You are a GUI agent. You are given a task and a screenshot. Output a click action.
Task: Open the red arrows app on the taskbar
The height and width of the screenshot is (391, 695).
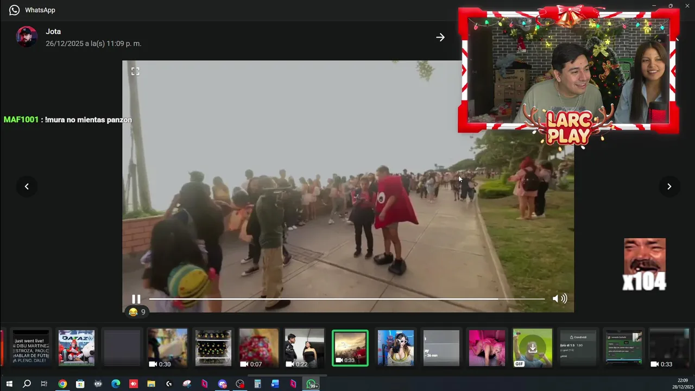(134, 384)
